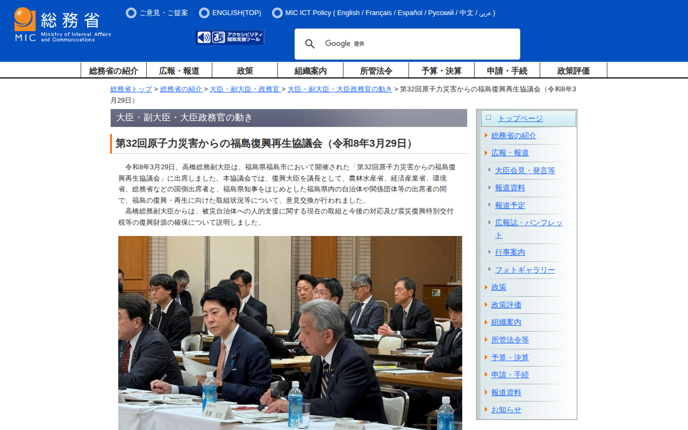Click the orange arrow beside sidebar 政策評価

[486, 305]
